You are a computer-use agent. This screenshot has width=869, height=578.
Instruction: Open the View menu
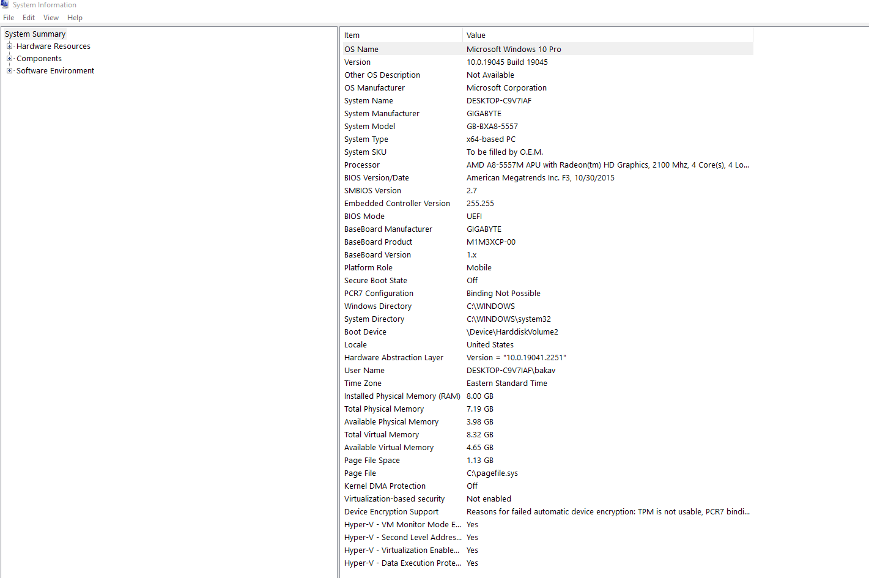point(51,18)
